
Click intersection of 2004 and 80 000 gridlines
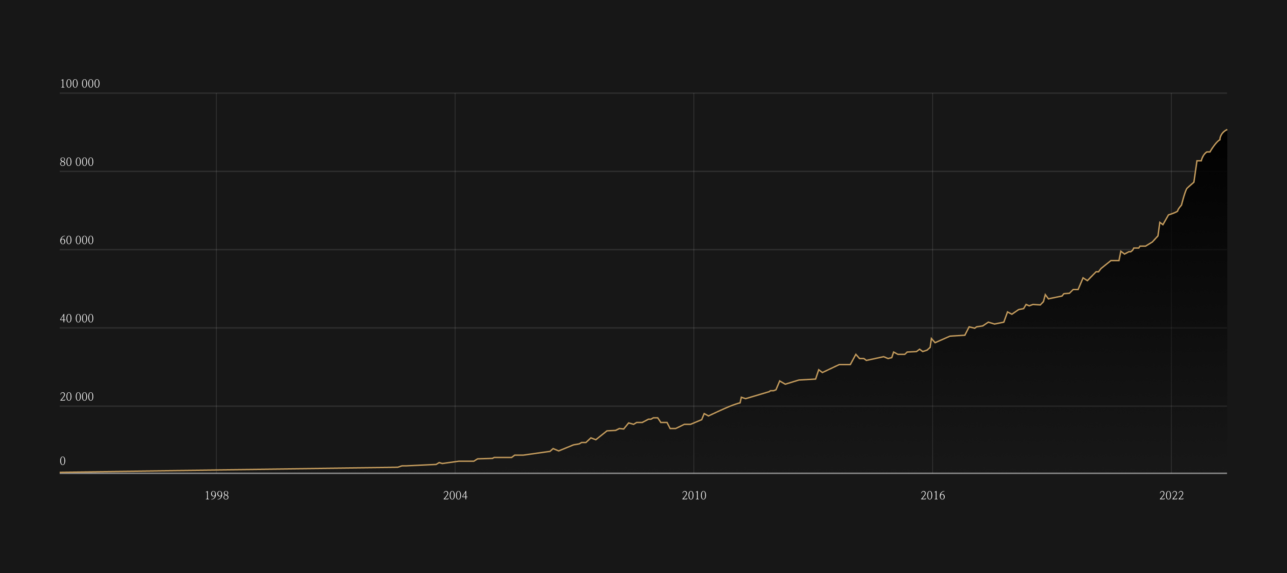[x=455, y=171]
